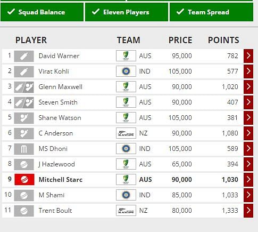Image resolution: width=258 pixels, height=232 pixels.
Task: Click Glenn Maxwell's all-rounder role icon
Action: click(24, 87)
